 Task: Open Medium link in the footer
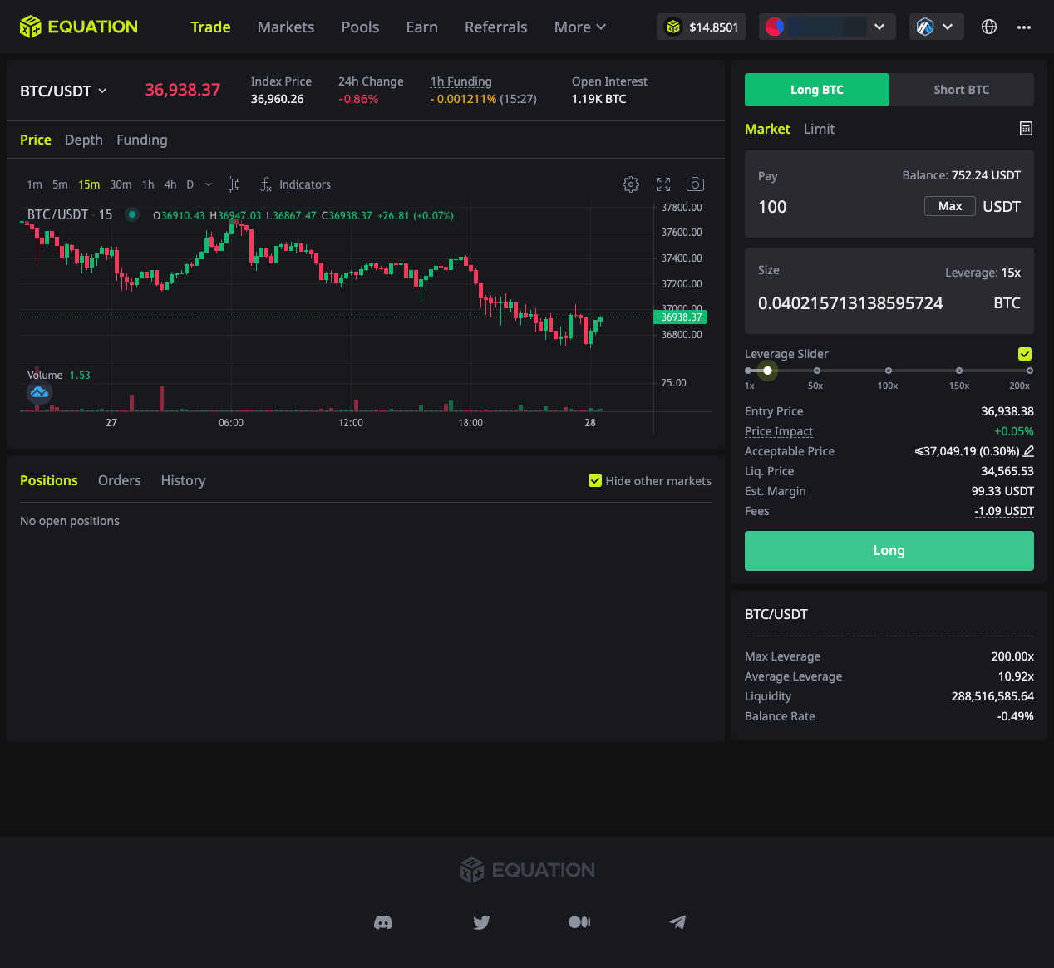coord(579,922)
